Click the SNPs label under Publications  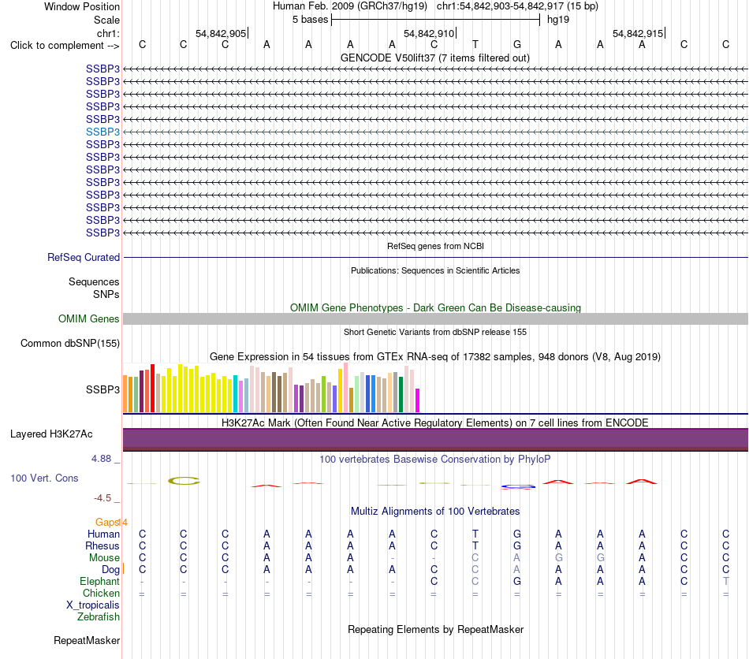[x=106, y=294]
